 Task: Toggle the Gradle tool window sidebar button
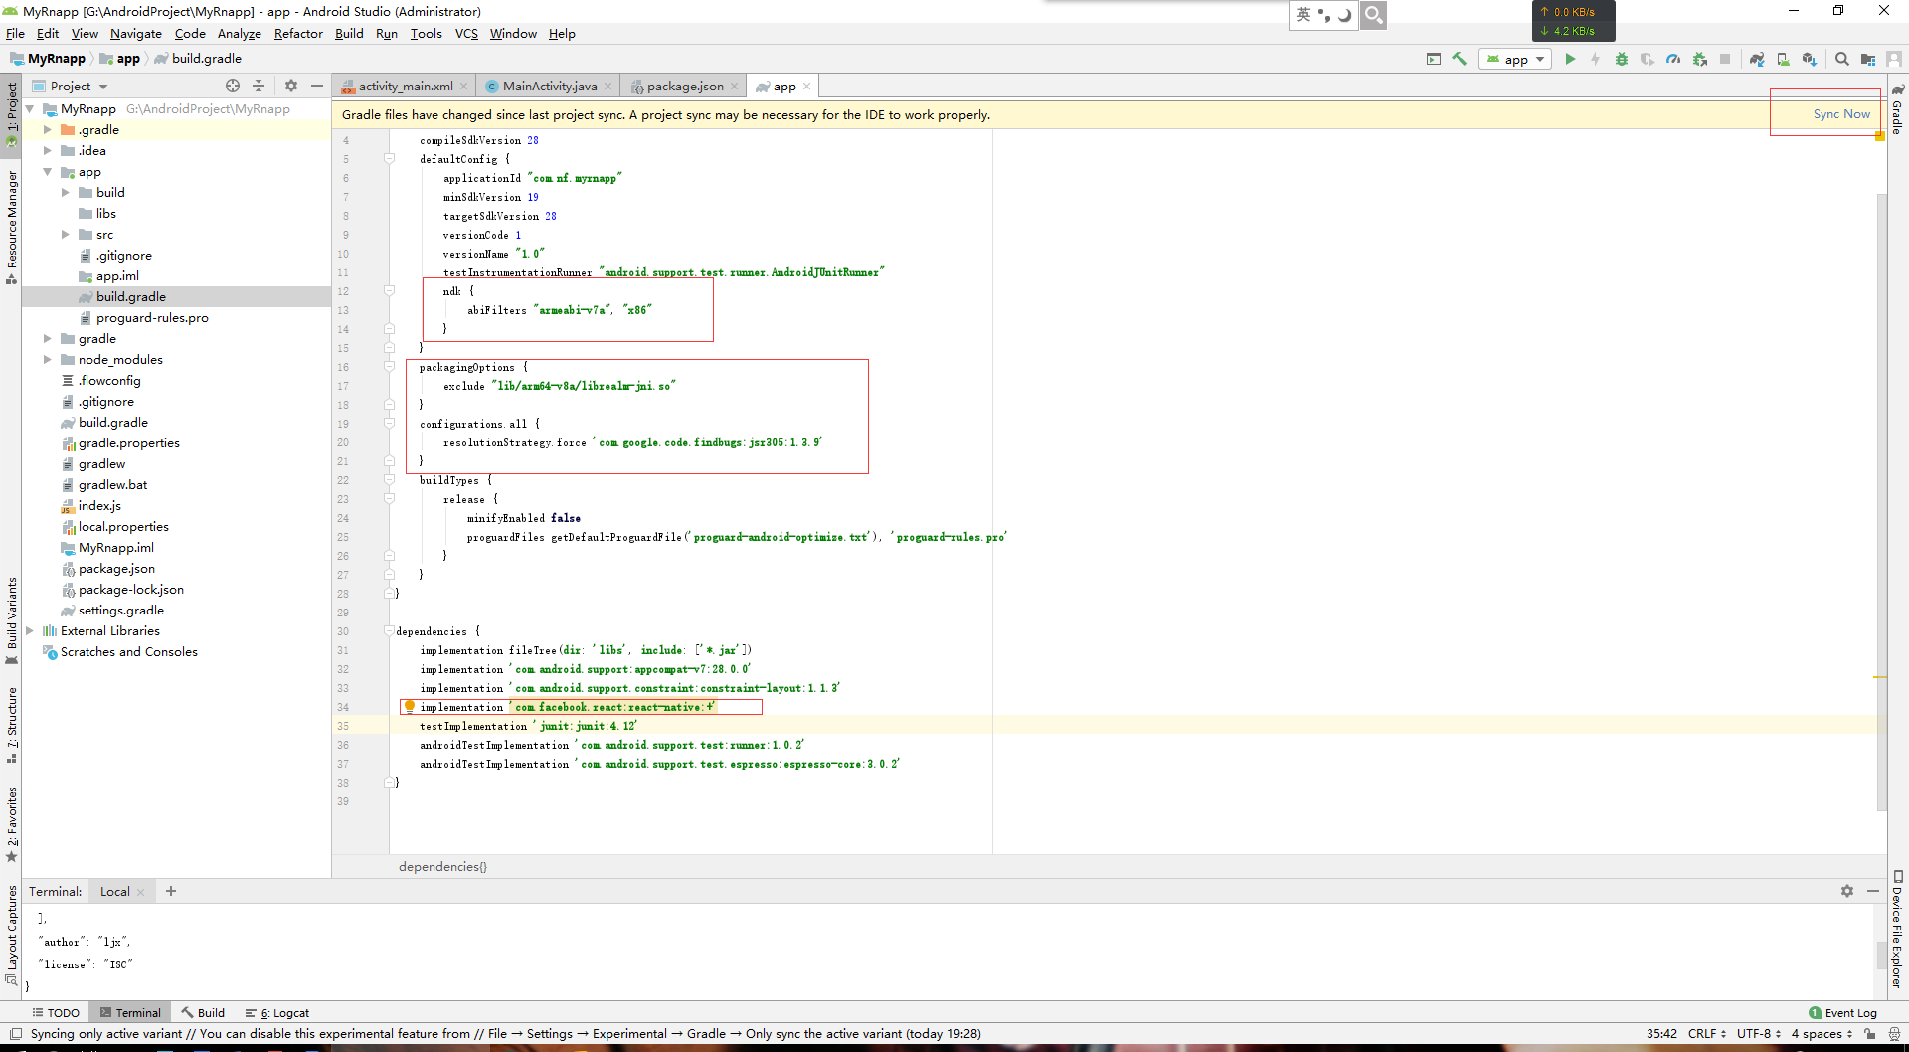click(1898, 110)
